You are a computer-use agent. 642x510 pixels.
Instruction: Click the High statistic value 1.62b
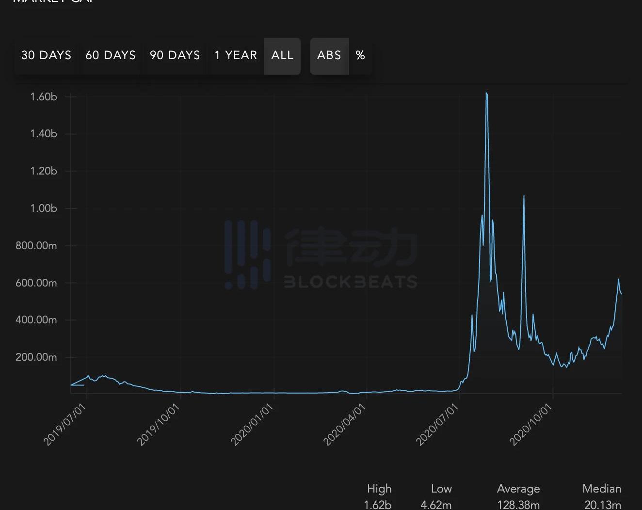377,505
